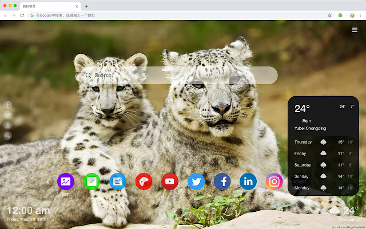
Task: Open a new browser tab
Action: pos(86,6)
